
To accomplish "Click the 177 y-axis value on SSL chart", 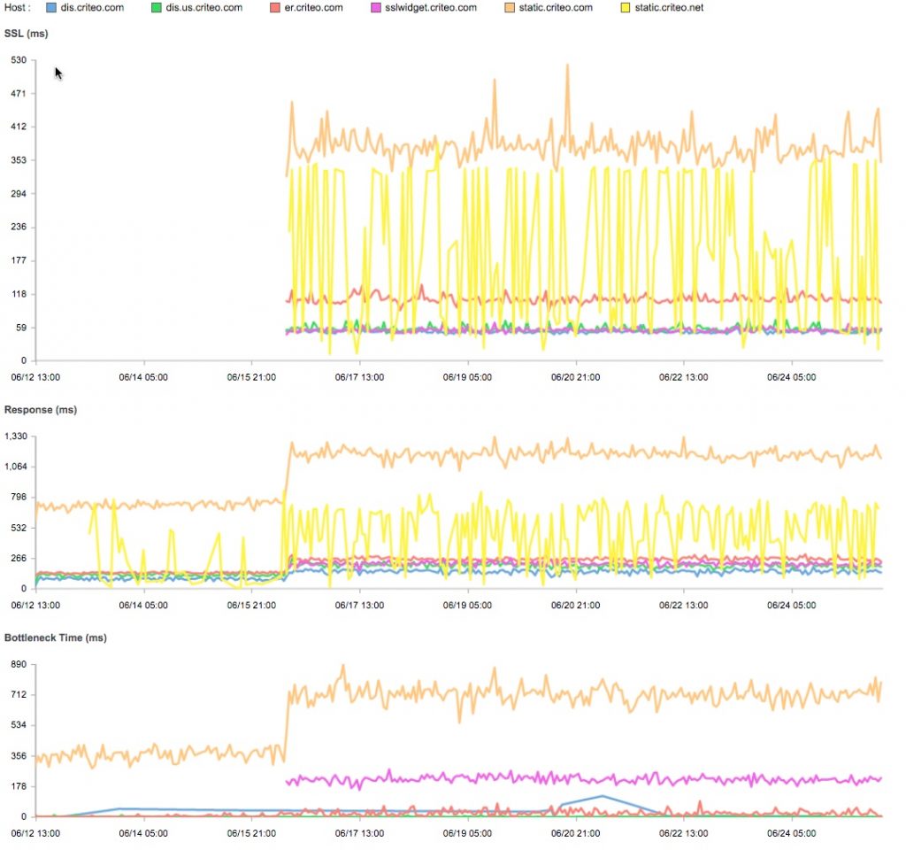I will (x=19, y=260).
